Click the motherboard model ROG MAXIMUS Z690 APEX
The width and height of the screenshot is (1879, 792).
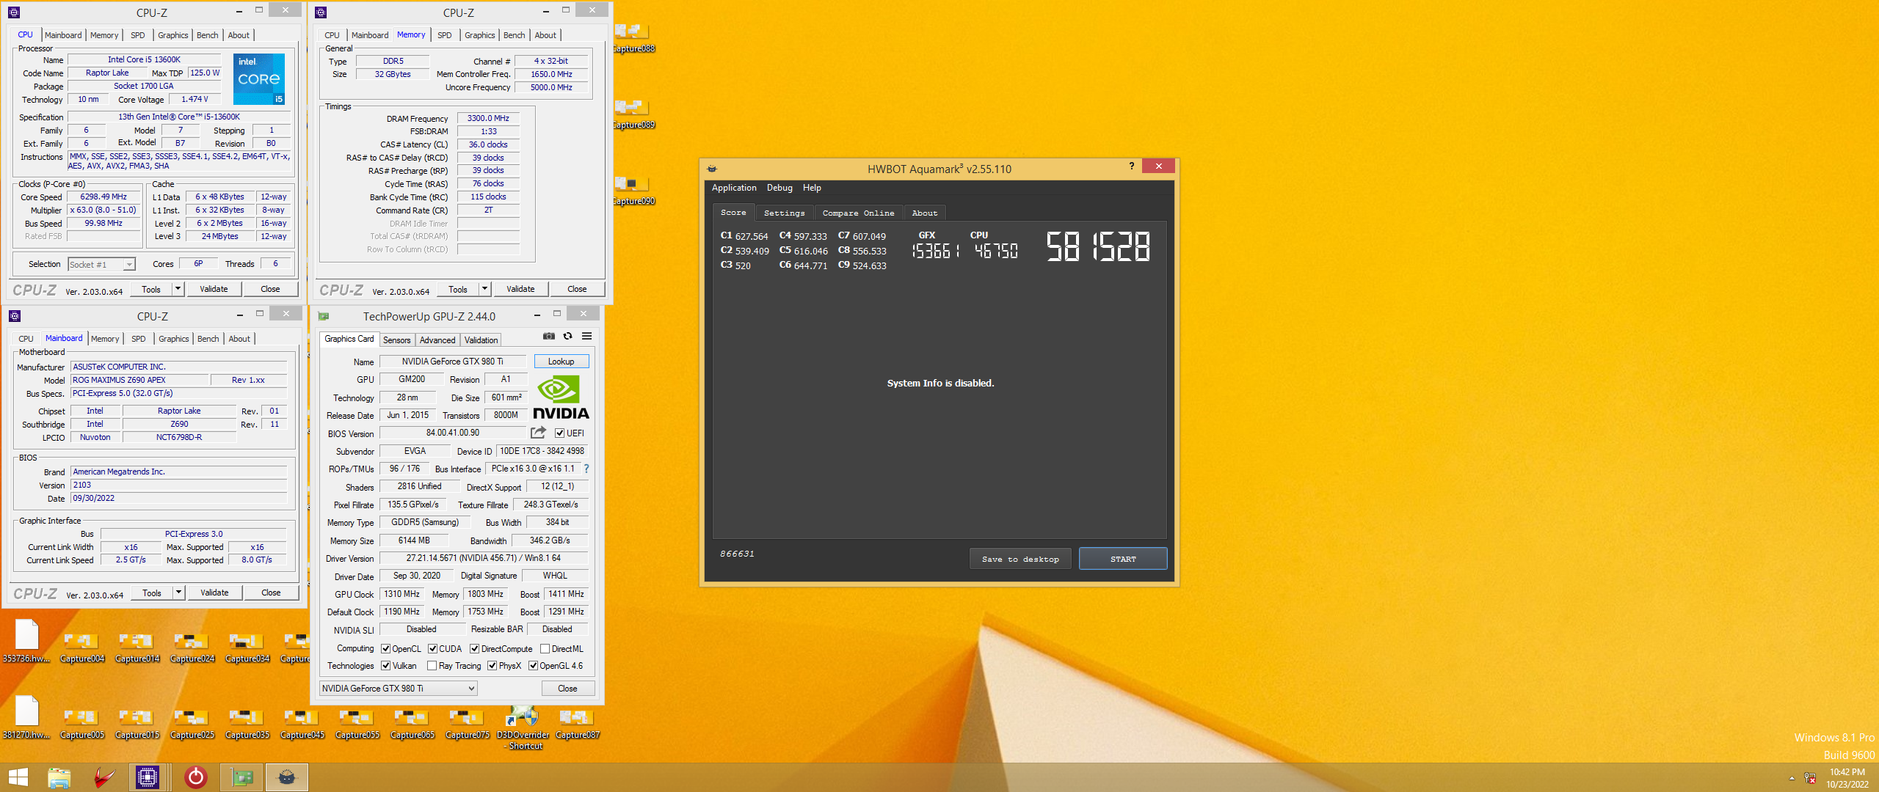click(139, 380)
